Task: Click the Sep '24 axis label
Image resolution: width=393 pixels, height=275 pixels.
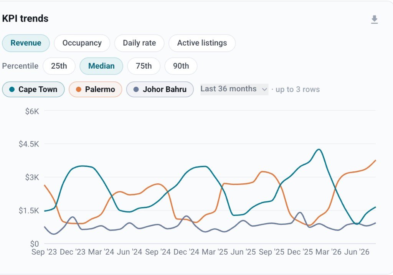Action: coord(158,252)
